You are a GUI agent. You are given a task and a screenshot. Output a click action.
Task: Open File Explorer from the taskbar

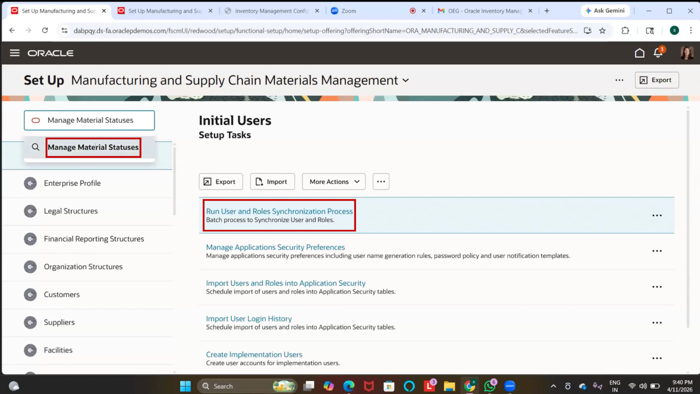[449, 386]
